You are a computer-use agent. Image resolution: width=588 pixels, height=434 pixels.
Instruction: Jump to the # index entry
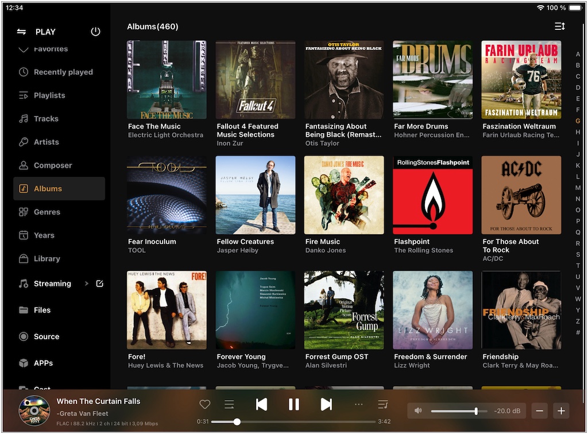(x=578, y=332)
